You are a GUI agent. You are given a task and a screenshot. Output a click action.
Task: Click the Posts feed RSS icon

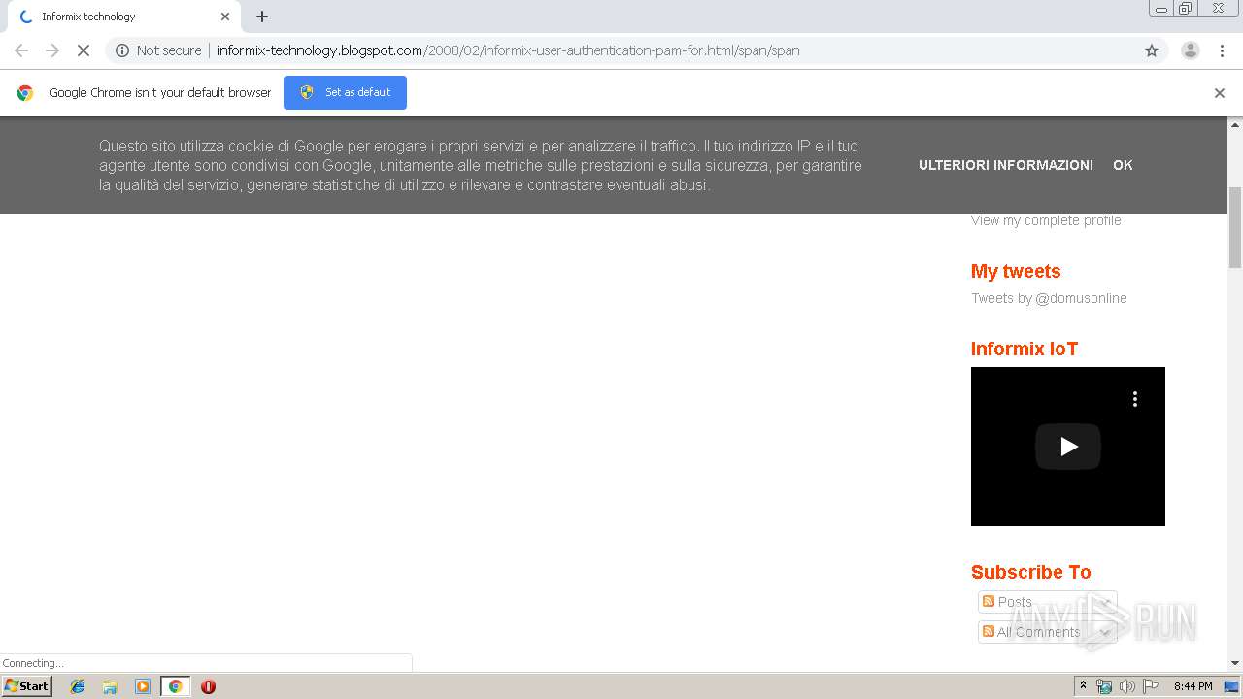[x=989, y=602]
